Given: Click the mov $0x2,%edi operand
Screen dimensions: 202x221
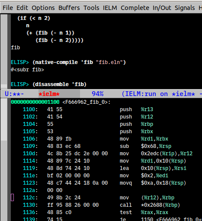Looking at the screenshot, I should coord(154,176).
